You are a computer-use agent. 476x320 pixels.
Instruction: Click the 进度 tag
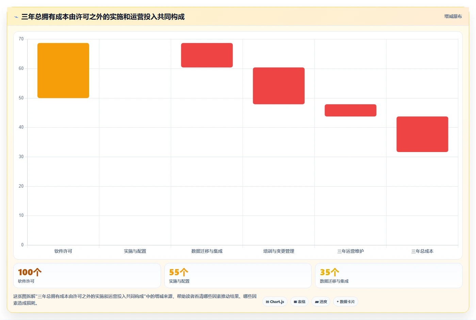[321, 302]
